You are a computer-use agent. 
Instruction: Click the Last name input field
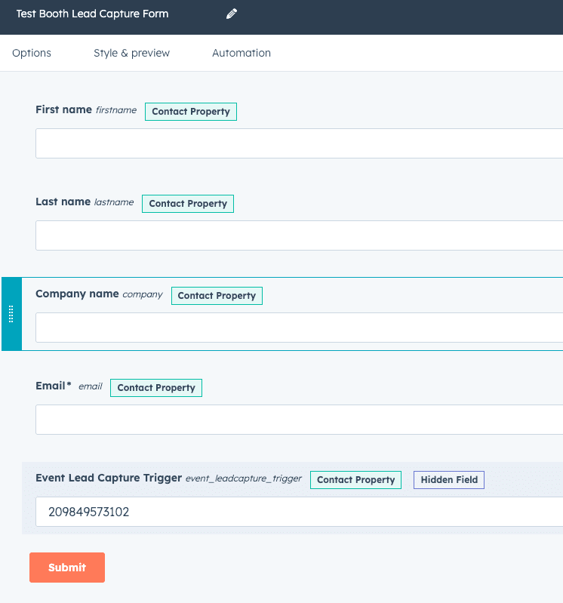(x=299, y=235)
